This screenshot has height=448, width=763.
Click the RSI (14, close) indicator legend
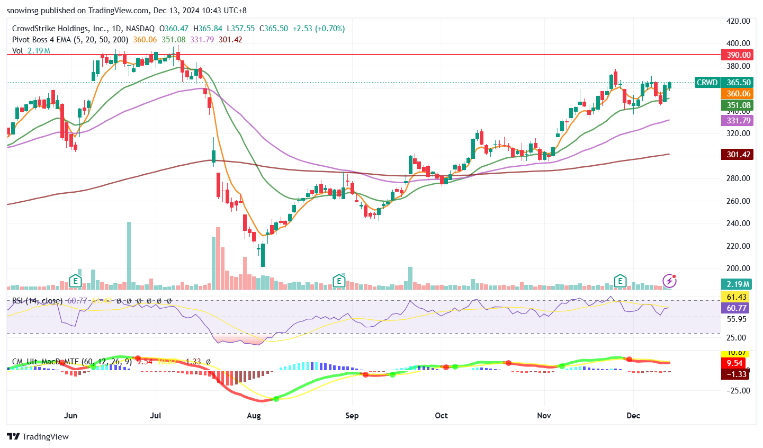[x=37, y=301]
